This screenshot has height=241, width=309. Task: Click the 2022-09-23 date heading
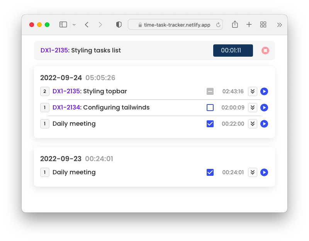tap(61, 159)
